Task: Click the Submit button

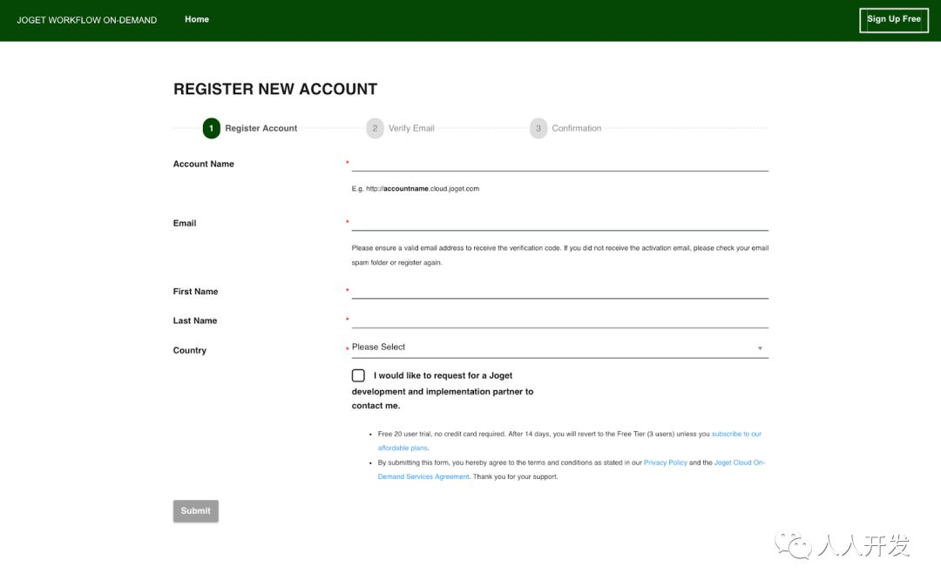Action: 196,511
